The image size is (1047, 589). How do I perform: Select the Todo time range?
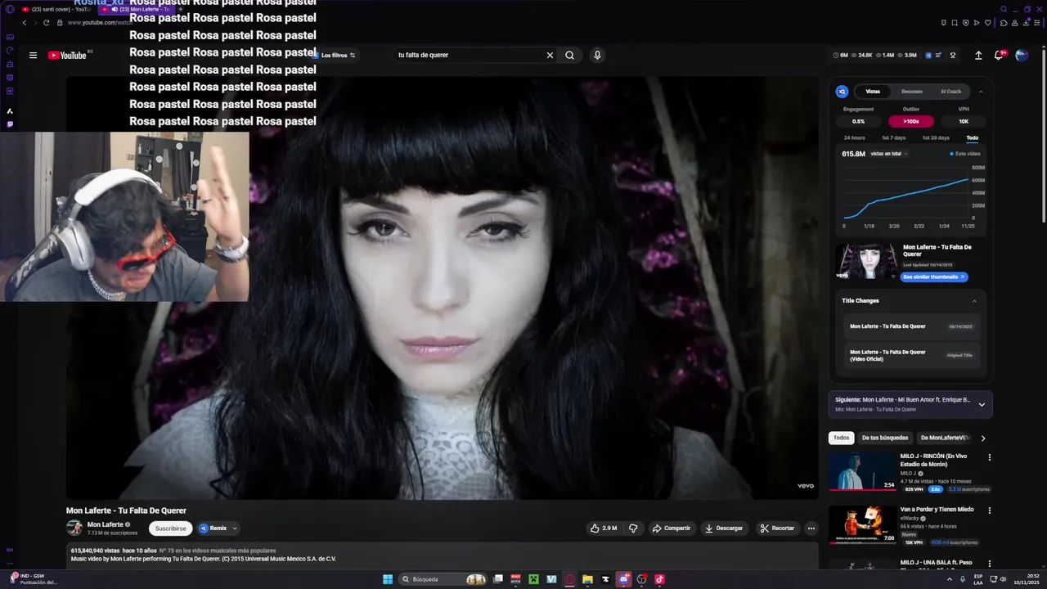point(972,137)
